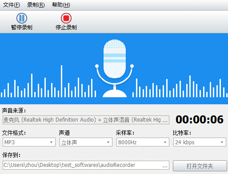The width and height of the screenshot is (228, 174).
Task: Open the 帮助(H) menu
Action: click(x=61, y=5)
